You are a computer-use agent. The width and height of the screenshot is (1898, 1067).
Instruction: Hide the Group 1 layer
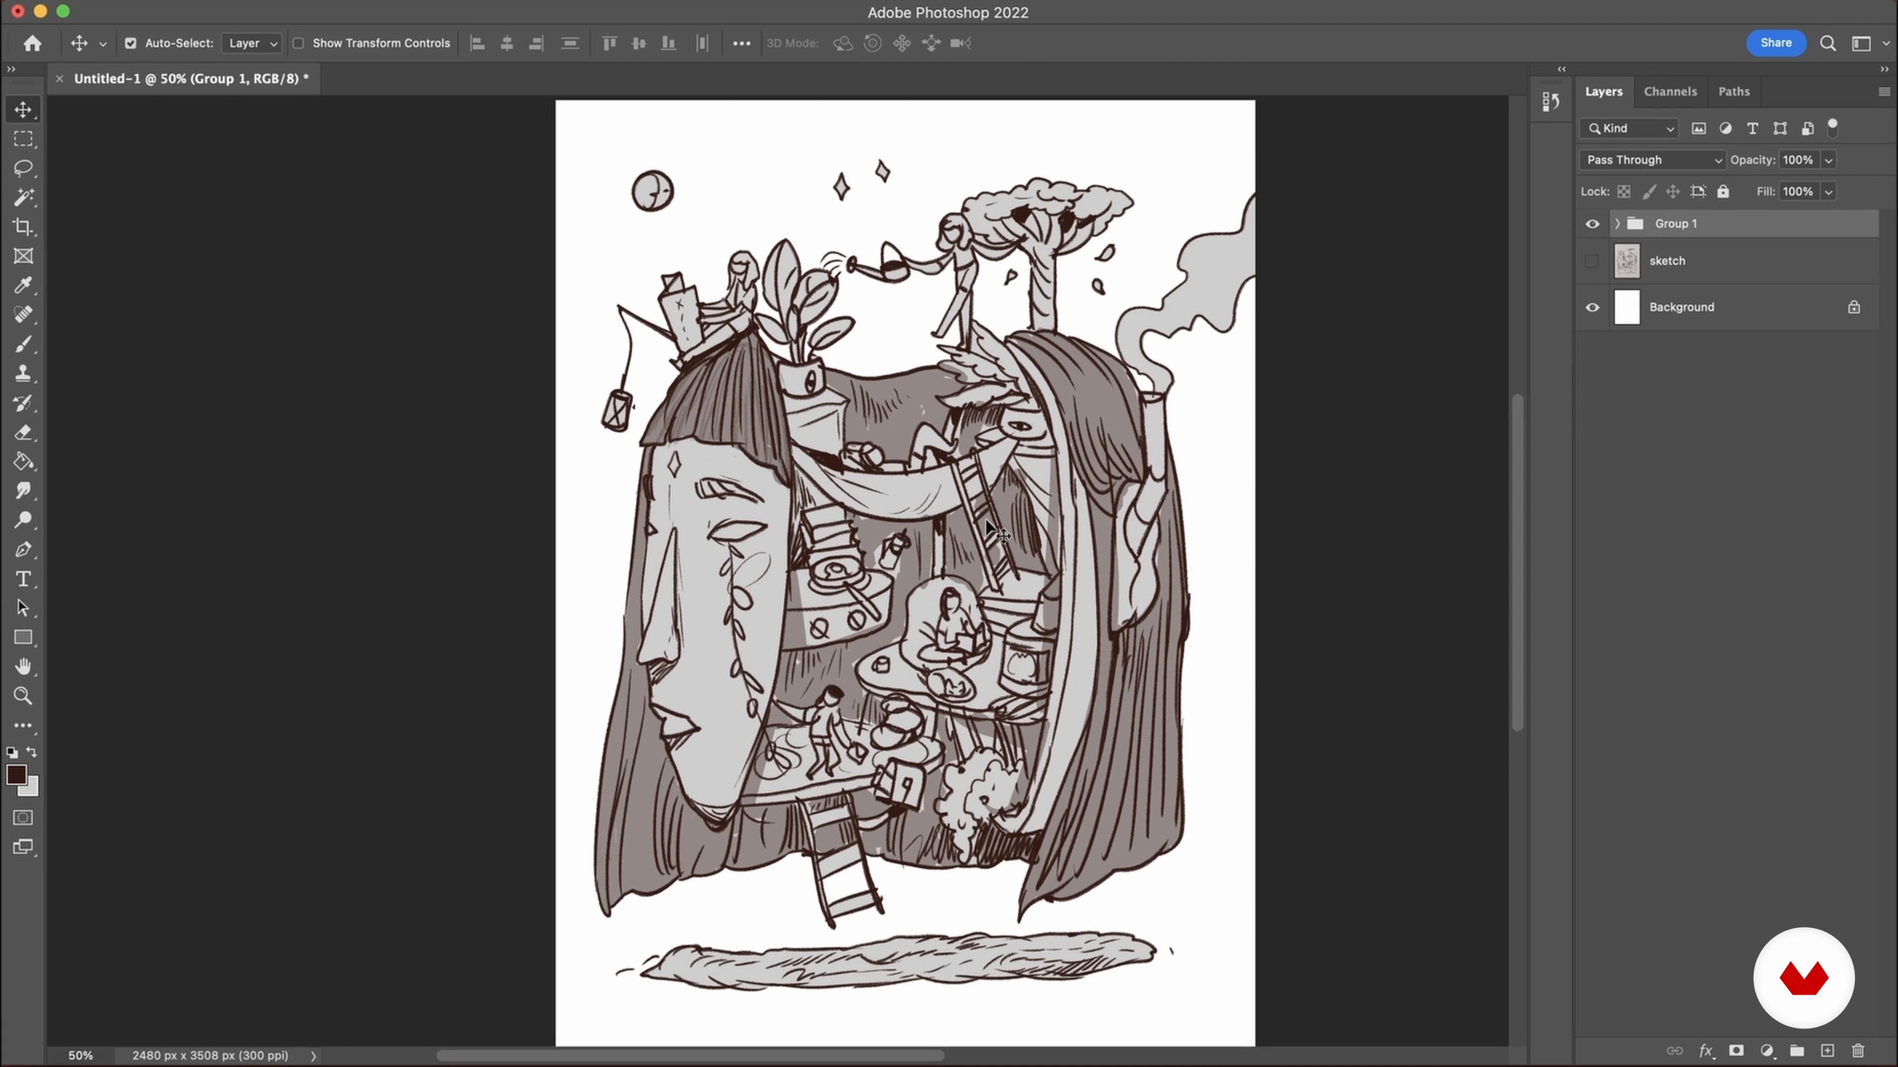pos(1592,224)
